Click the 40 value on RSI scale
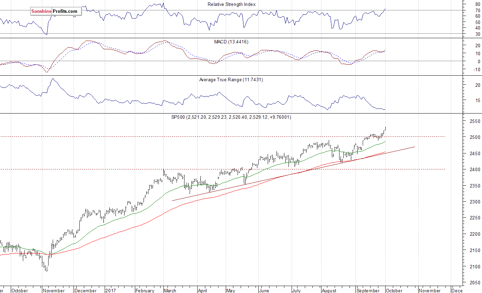This screenshot has height=293, width=482. [x=478, y=28]
